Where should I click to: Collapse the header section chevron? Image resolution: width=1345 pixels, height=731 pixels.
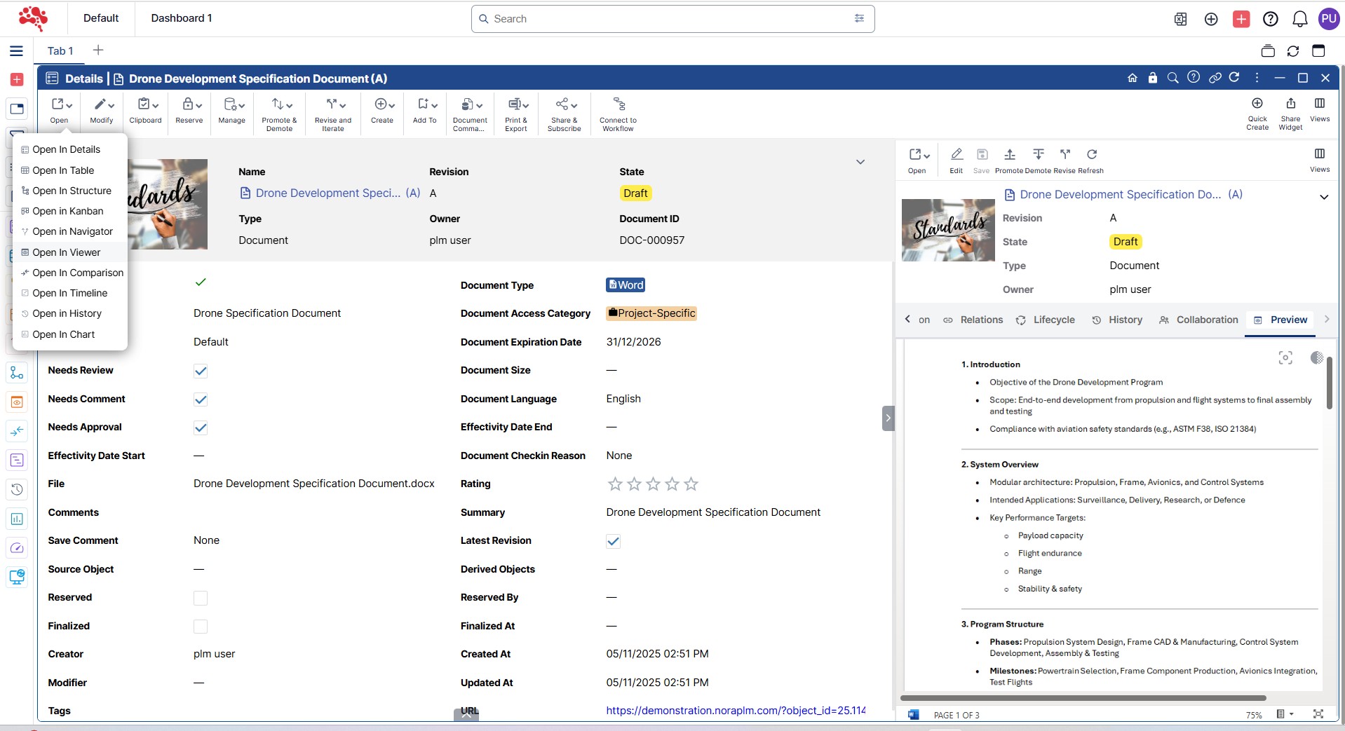860,162
